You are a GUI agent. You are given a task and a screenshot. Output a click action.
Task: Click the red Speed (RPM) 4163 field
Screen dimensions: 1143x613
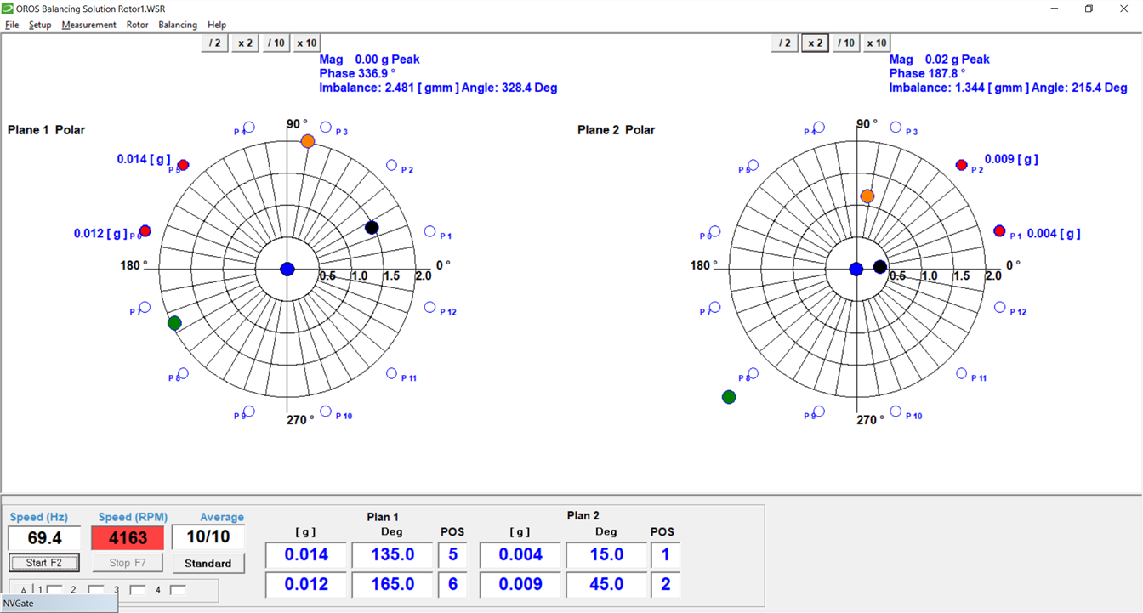click(x=128, y=538)
